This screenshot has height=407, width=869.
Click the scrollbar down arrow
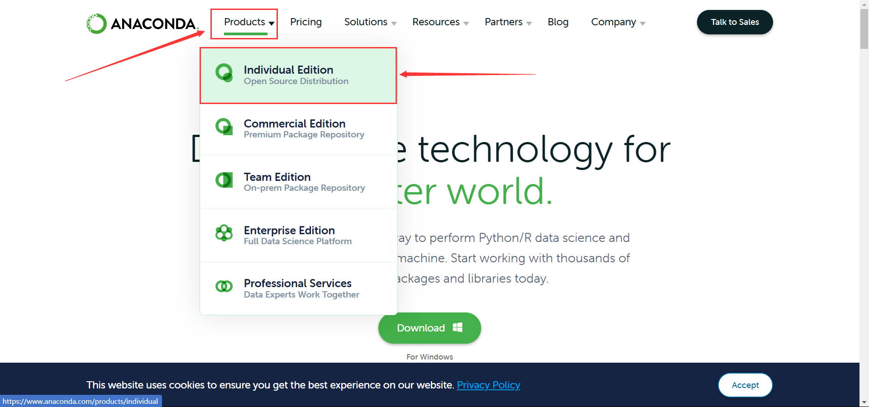coord(864,402)
